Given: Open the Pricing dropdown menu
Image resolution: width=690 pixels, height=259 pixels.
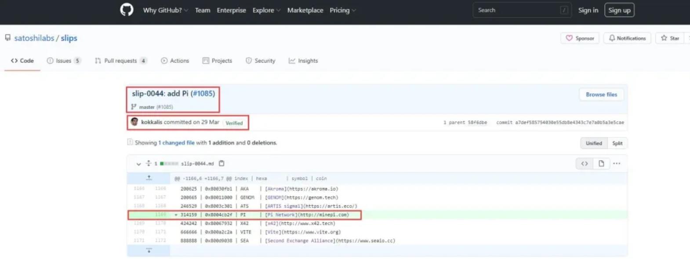Looking at the screenshot, I should pyautogui.click(x=343, y=10).
